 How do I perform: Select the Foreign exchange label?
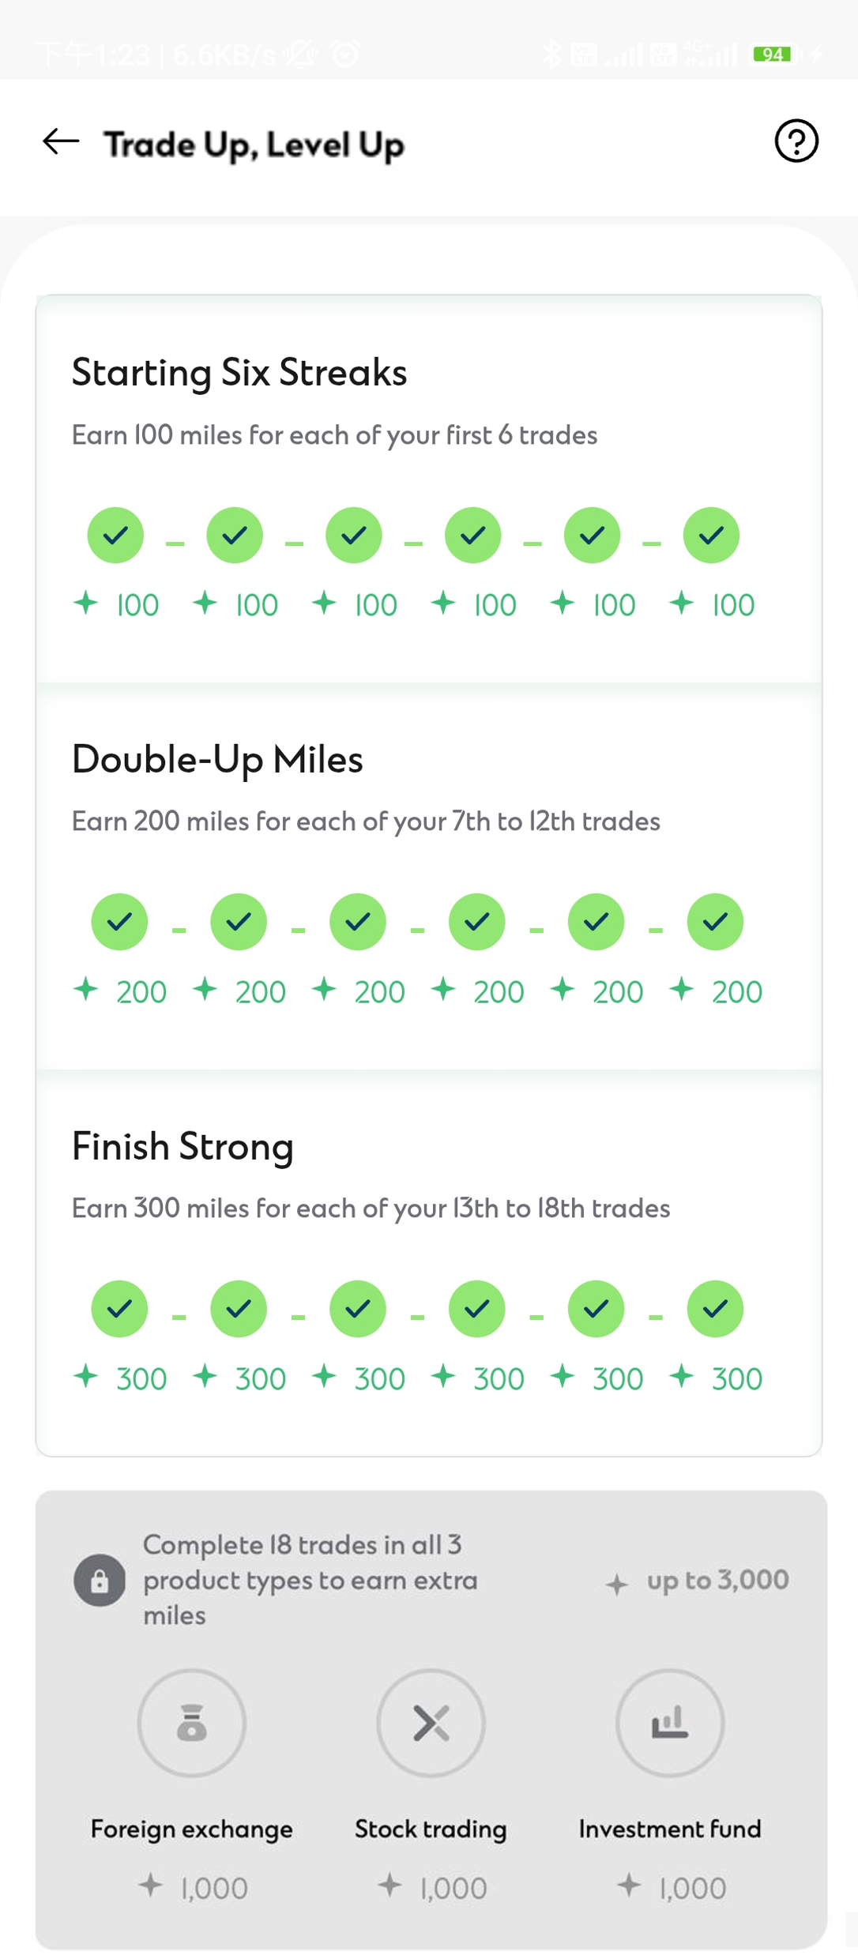pos(192,1829)
